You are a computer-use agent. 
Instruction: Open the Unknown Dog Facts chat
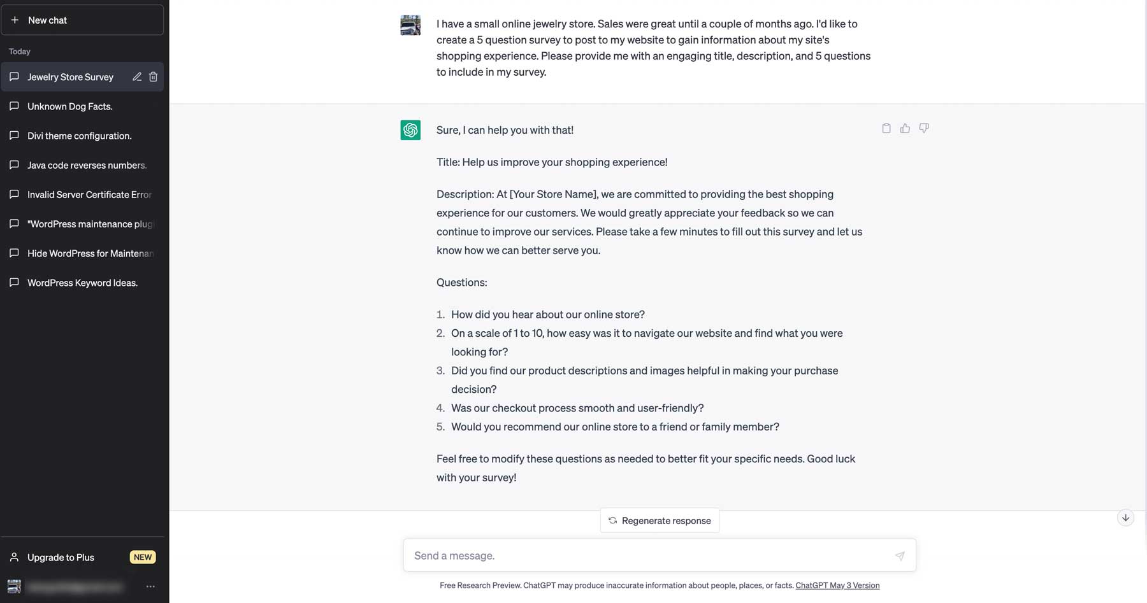pyautogui.click(x=69, y=106)
